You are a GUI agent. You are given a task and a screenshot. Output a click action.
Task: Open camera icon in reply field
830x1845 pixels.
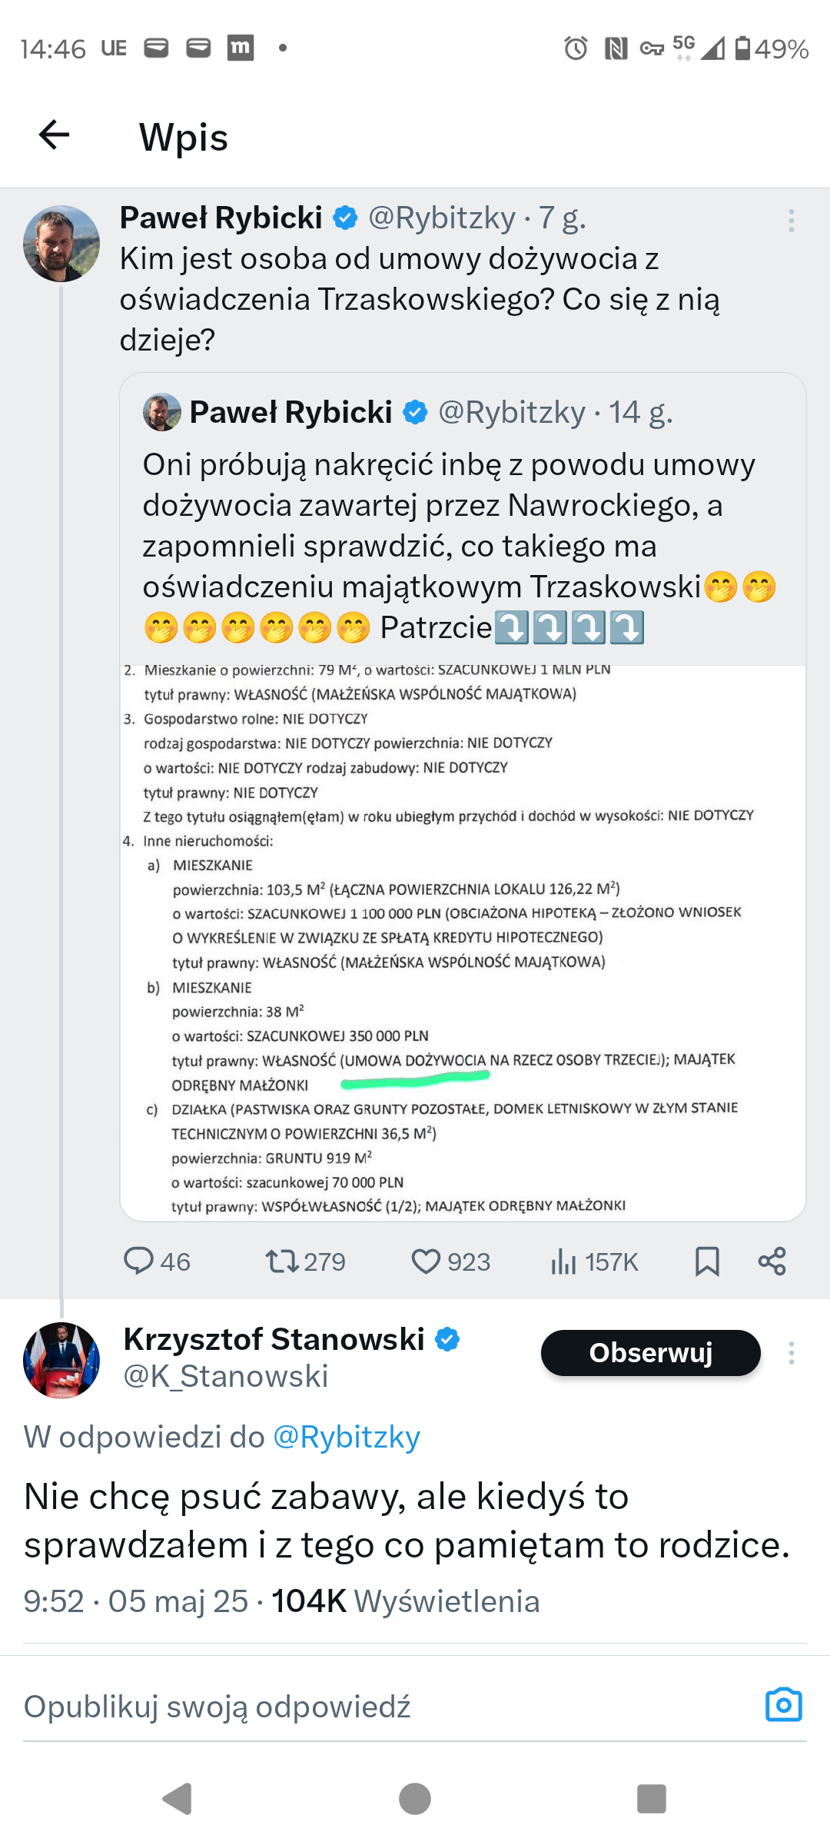tap(783, 1704)
